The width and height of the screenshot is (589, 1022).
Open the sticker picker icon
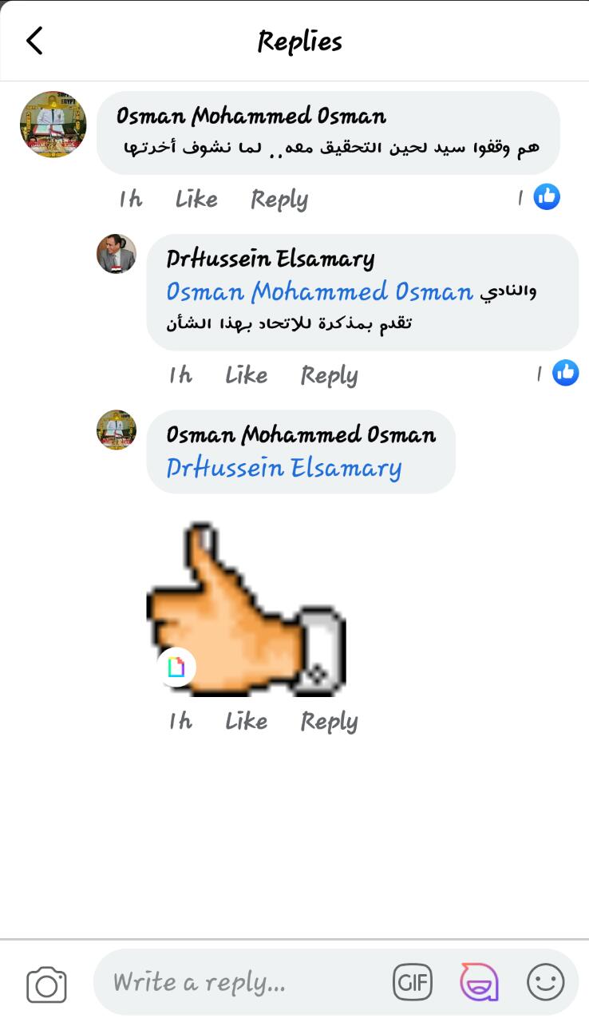[x=479, y=982]
